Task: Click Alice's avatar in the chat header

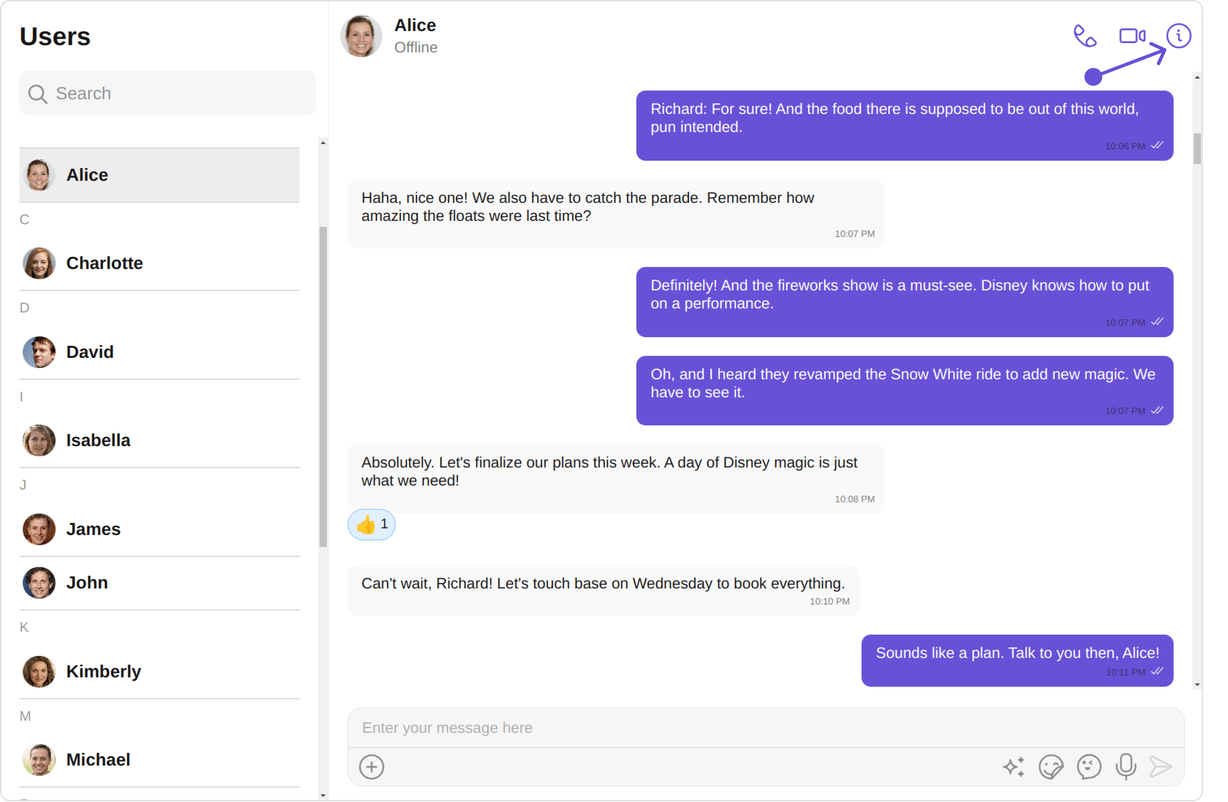Action: (361, 36)
